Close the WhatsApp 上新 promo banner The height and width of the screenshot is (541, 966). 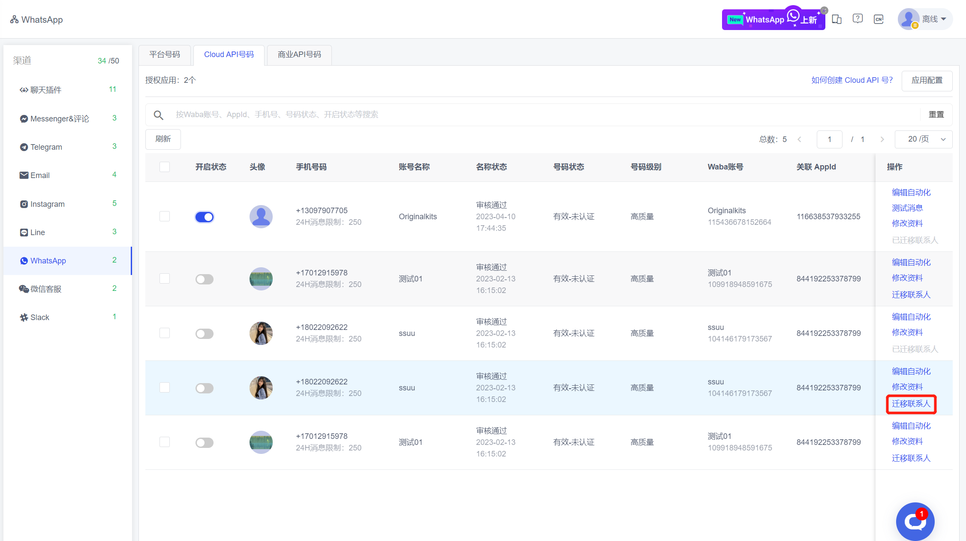(x=824, y=10)
